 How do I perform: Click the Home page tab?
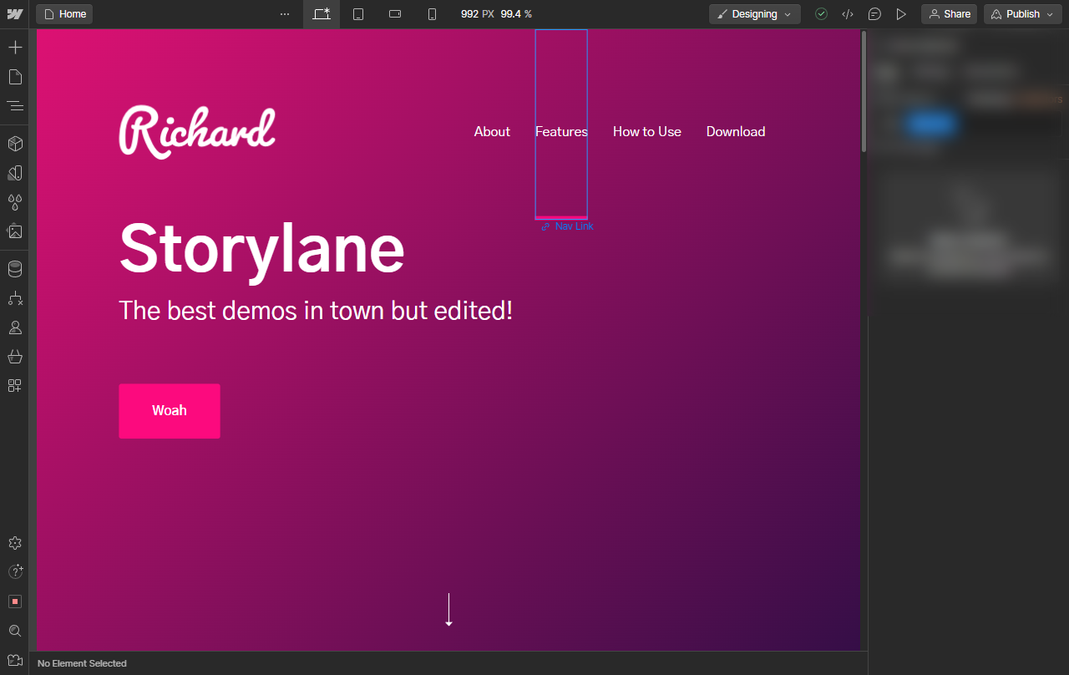[x=64, y=14]
